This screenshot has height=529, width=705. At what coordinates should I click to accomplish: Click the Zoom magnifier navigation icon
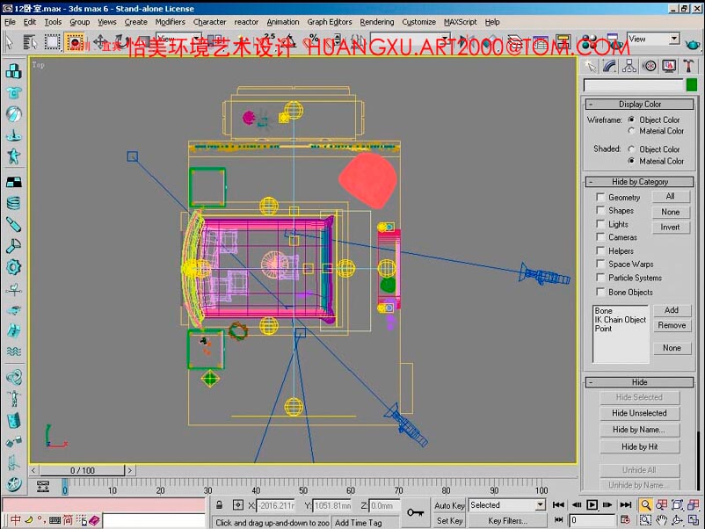coord(645,505)
